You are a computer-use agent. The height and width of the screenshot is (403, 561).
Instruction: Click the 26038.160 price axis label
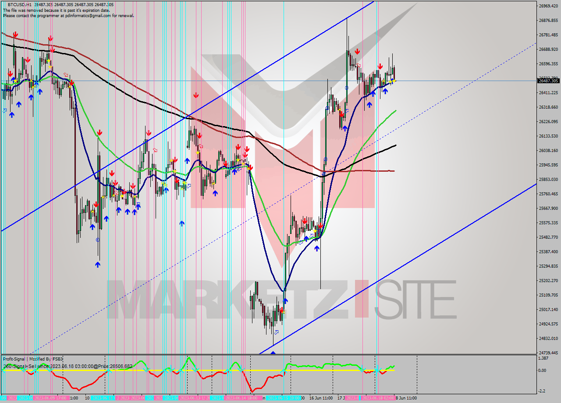[x=548, y=151]
